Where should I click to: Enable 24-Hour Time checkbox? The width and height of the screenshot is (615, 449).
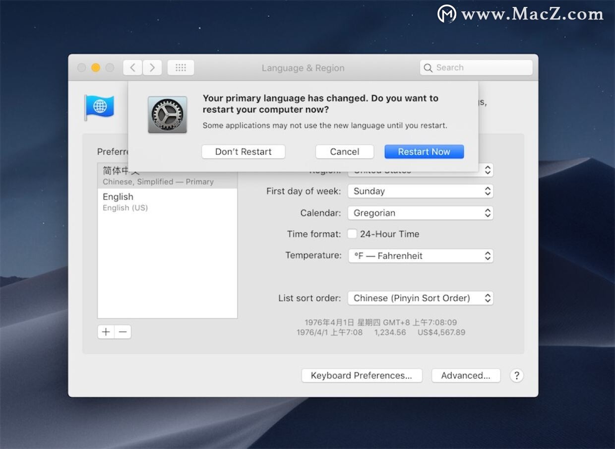click(x=352, y=234)
